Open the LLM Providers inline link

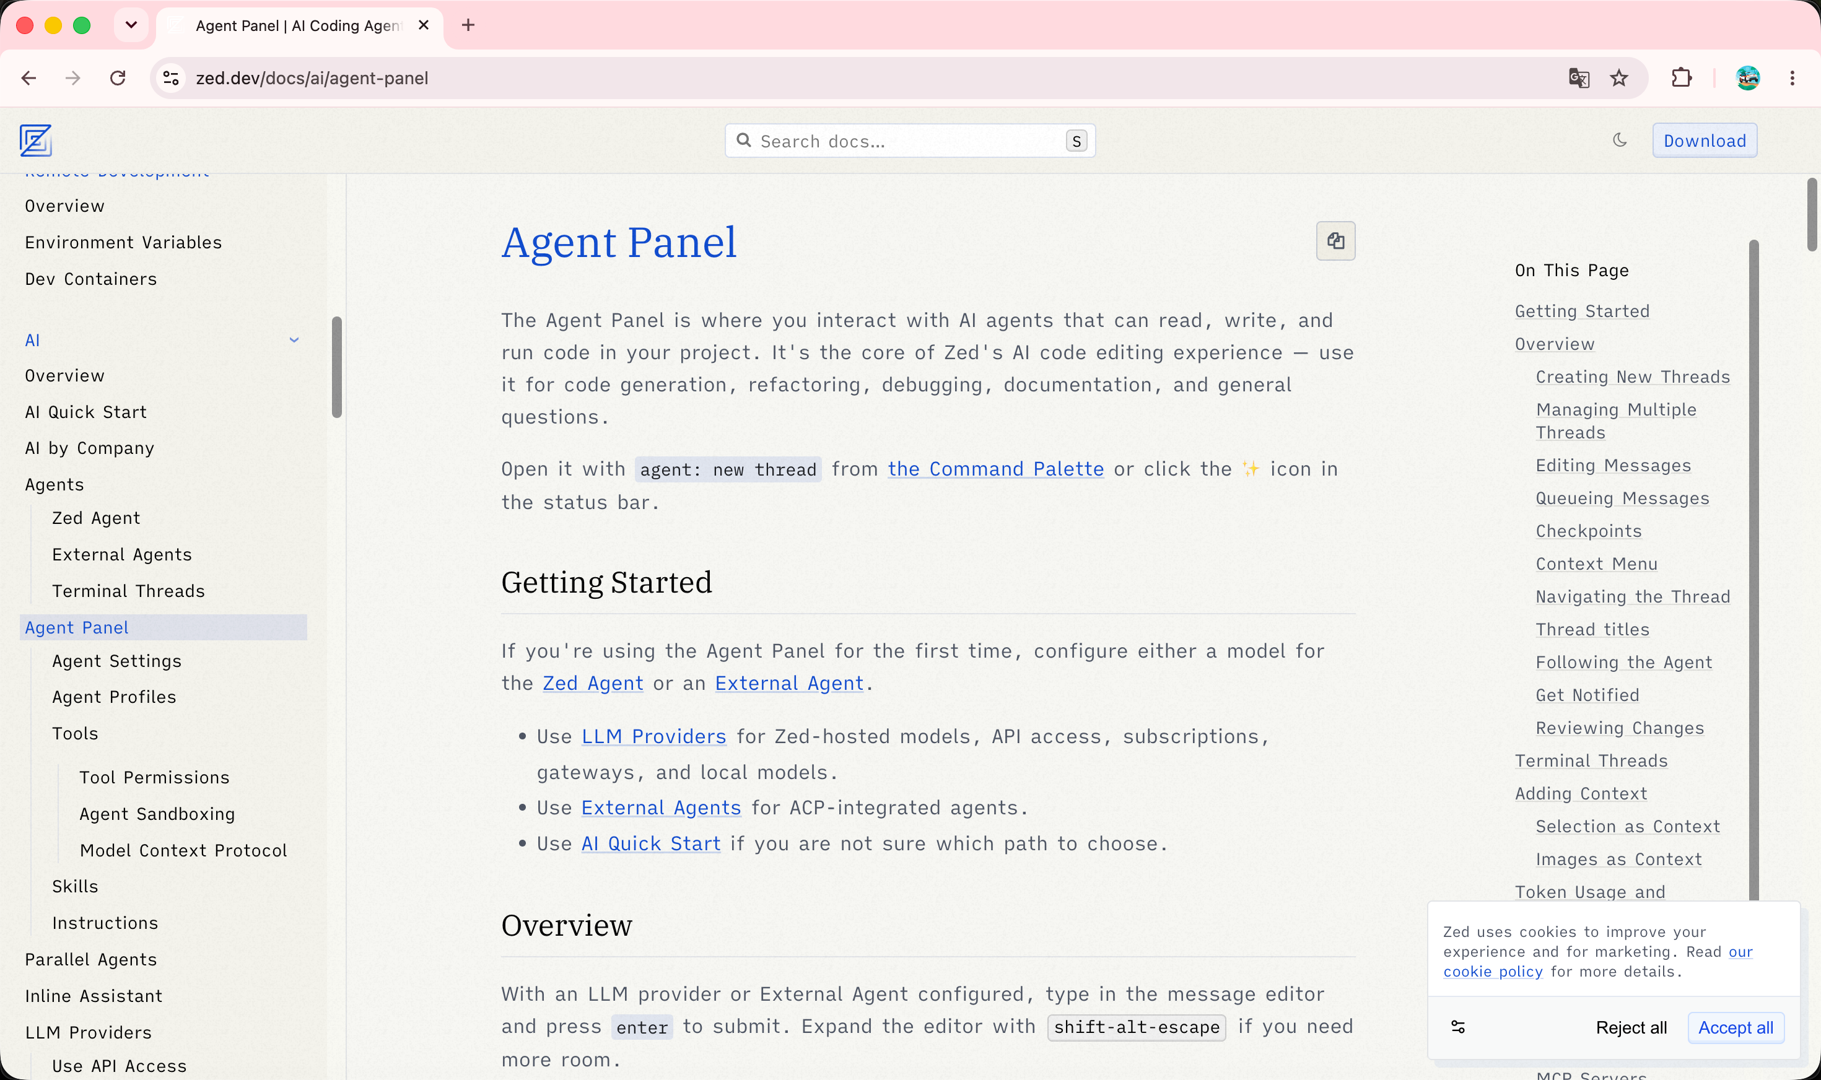tap(653, 736)
